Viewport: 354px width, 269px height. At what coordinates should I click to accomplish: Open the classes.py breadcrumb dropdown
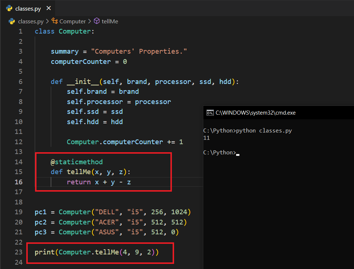[31, 22]
